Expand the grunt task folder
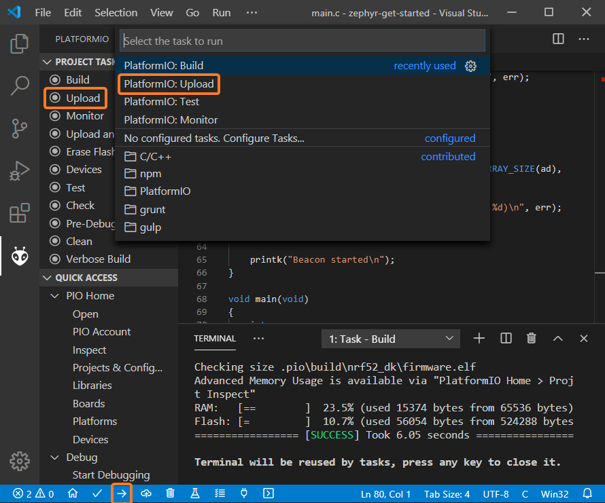 pos(302,210)
